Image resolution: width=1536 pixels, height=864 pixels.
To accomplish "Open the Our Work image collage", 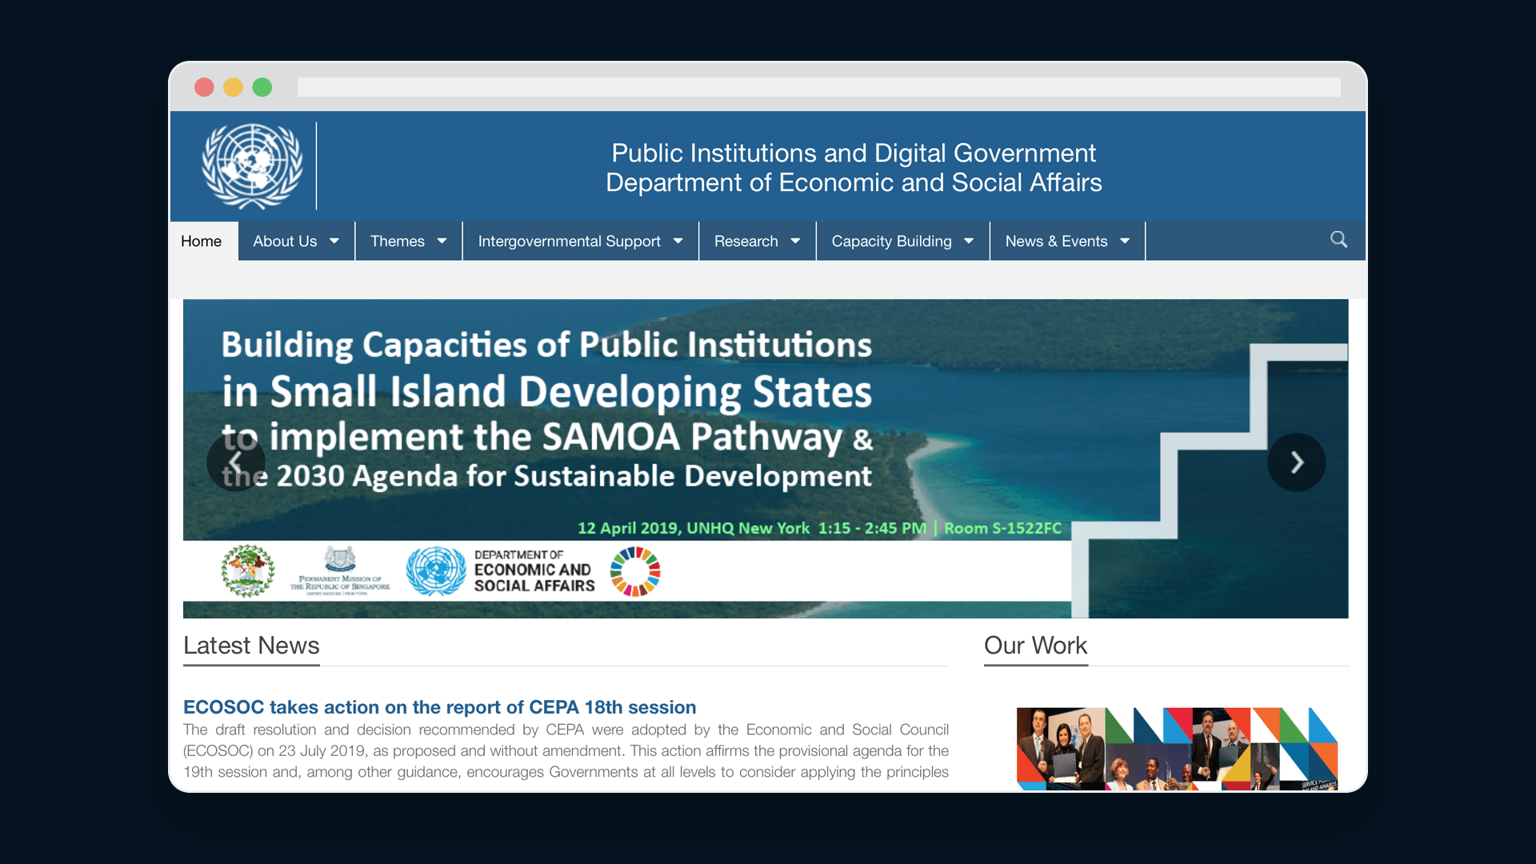I will point(1176,748).
